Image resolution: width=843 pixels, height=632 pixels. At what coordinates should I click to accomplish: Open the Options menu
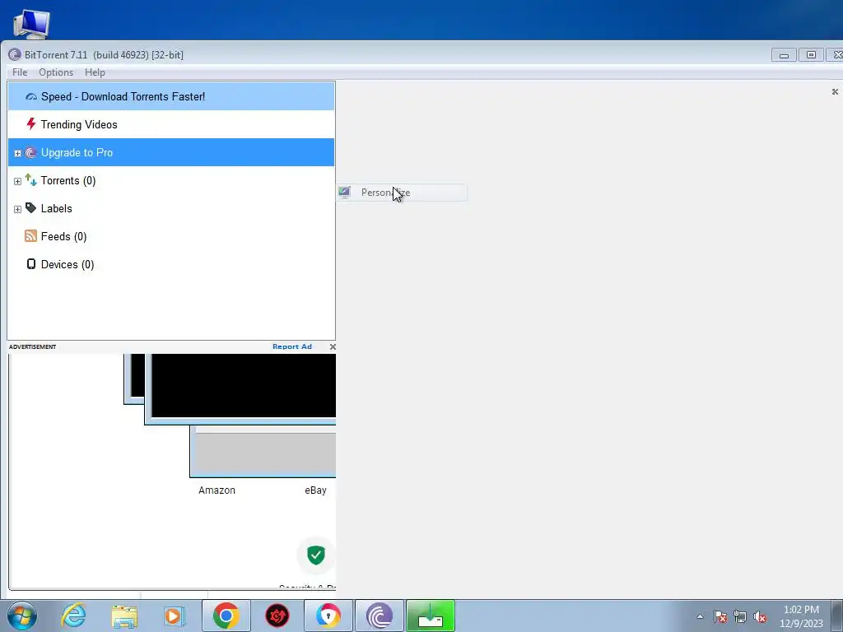tap(56, 72)
